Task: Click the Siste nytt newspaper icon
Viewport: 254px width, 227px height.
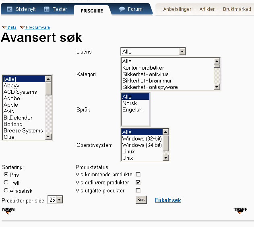Action: [10, 9]
